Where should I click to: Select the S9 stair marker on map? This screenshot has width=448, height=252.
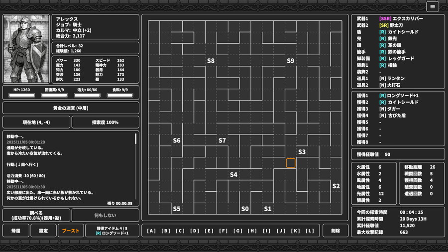coord(291,61)
